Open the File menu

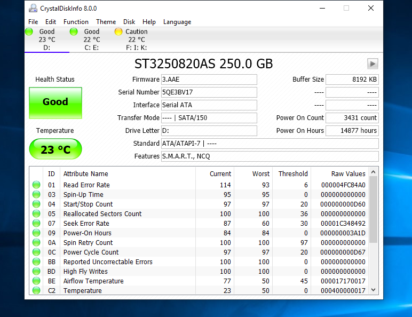33,22
